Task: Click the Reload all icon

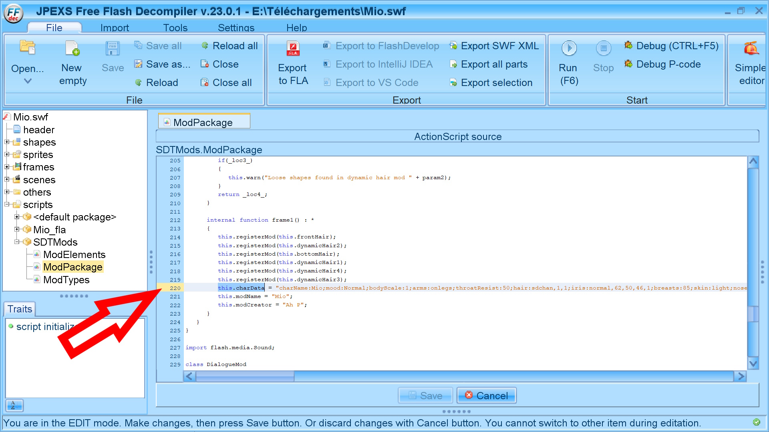Action: 205,46
